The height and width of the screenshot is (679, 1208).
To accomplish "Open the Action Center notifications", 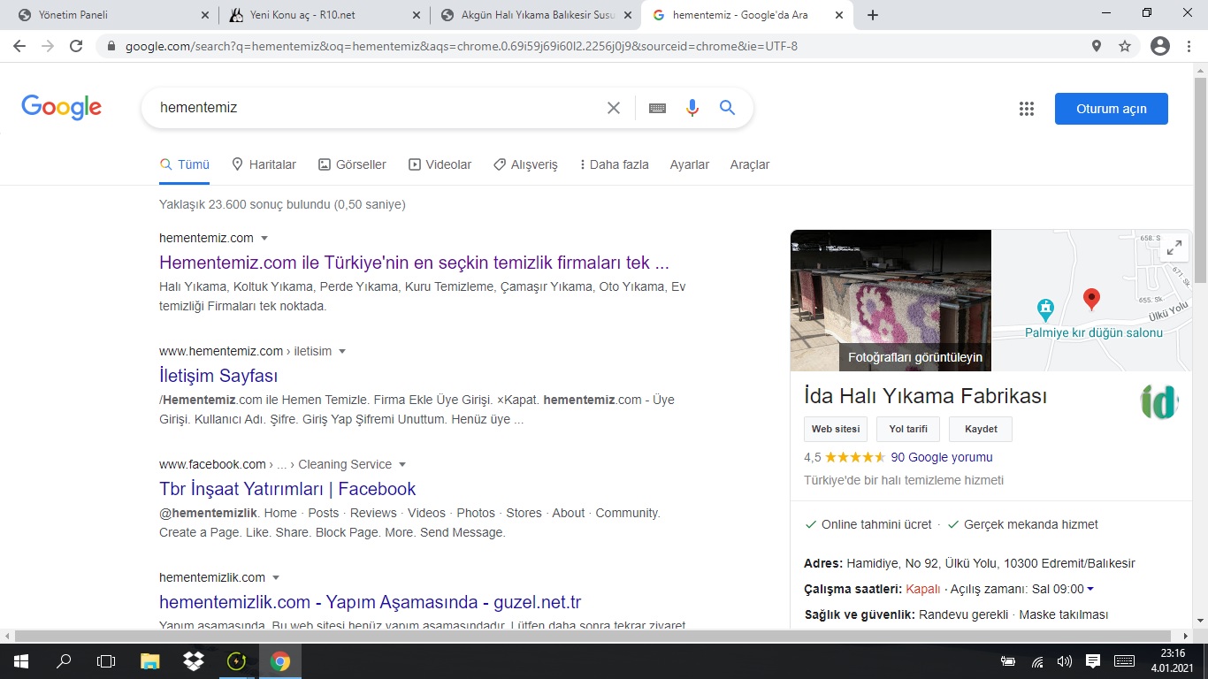I will pyautogui.click(x=1093, y=661).
